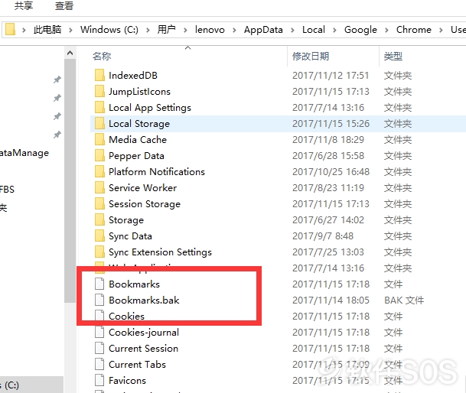
Task: Select Storage folder icon
Action: pyautogui.click(x=99, y=219)
